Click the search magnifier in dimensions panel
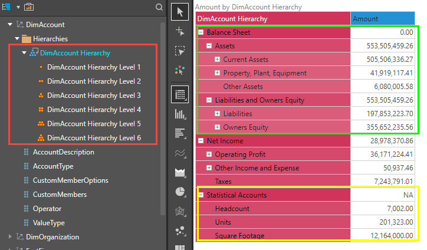Image resolution: width=427 pixels, height=250 pixels. click(x=159, y=8)
